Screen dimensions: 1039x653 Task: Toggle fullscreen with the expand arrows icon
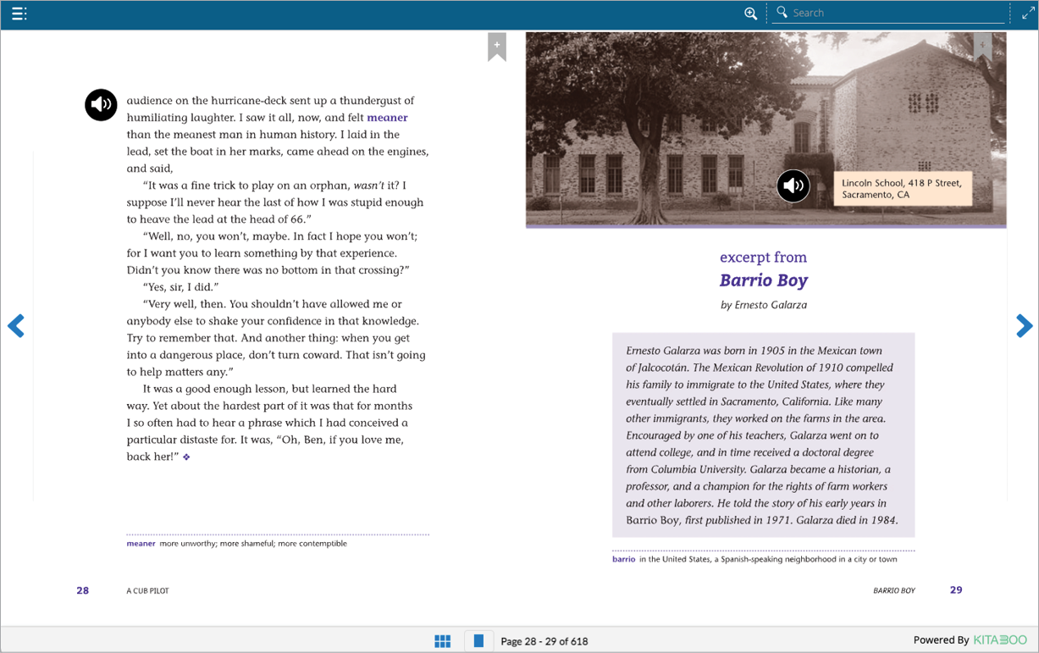point(1027,13)
